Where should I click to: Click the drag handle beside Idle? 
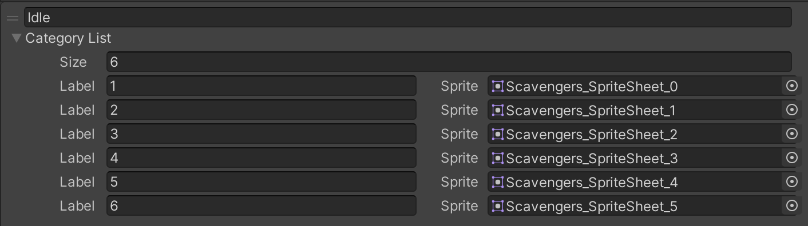(x=12, y=18)
